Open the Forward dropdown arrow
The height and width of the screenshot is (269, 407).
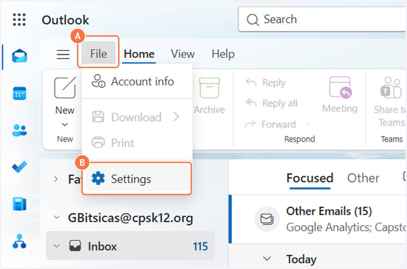point(308,124)
